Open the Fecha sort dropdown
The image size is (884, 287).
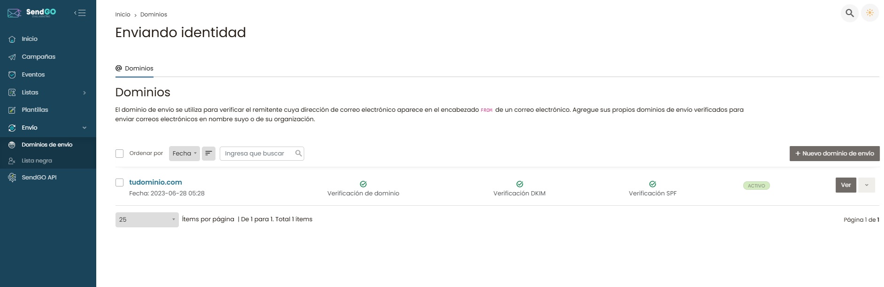pyautogui.click(x=184, y=154)
